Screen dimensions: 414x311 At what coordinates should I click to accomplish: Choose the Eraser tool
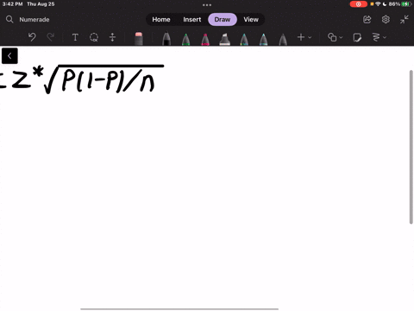(139, 38)
